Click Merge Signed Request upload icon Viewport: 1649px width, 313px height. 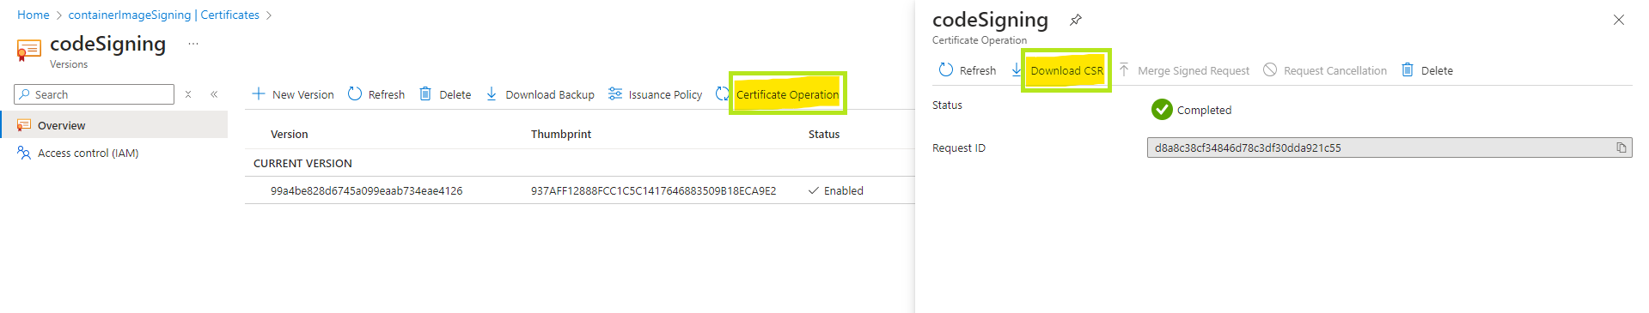1124,69
